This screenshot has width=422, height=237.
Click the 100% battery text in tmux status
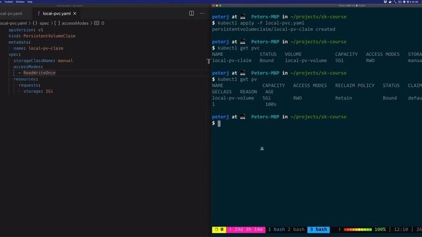(x=380, y=230)
